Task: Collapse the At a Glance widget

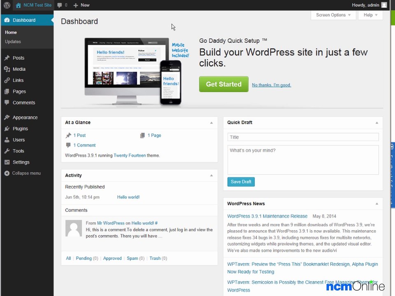Action: click(x=211, y=123)
